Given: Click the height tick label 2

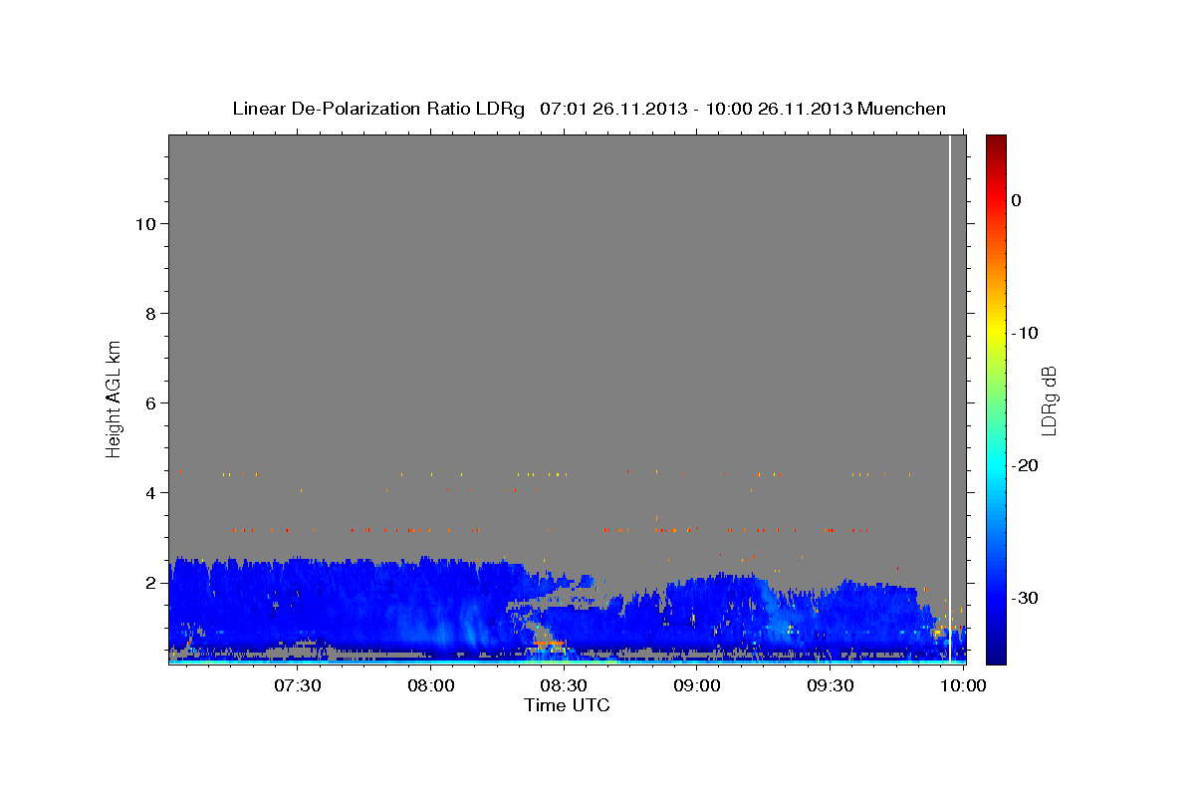Looking at the screenshot, I should pyautogui.click(x=151, y=583).
